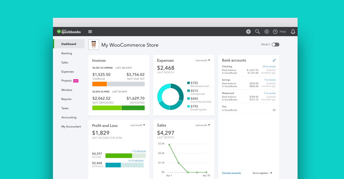Viewport: 344px width, 179px height.
Task: Open the settings gear icon
Action: coord(267,32)
